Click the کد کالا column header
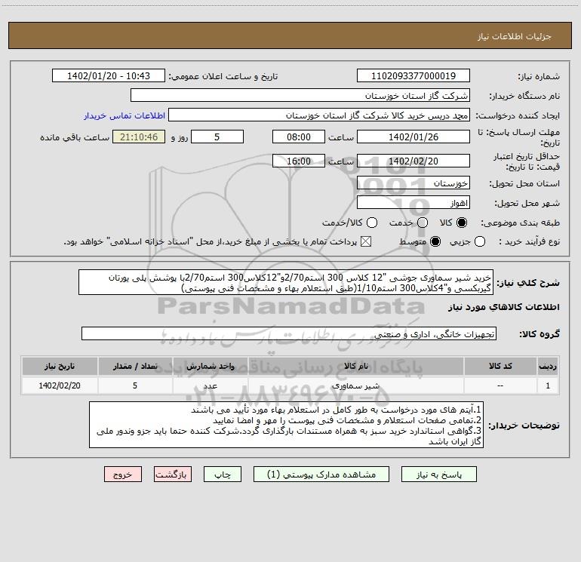Image resolution: width=581 pixels, height=562 pixels. click(x=500, y=366)
